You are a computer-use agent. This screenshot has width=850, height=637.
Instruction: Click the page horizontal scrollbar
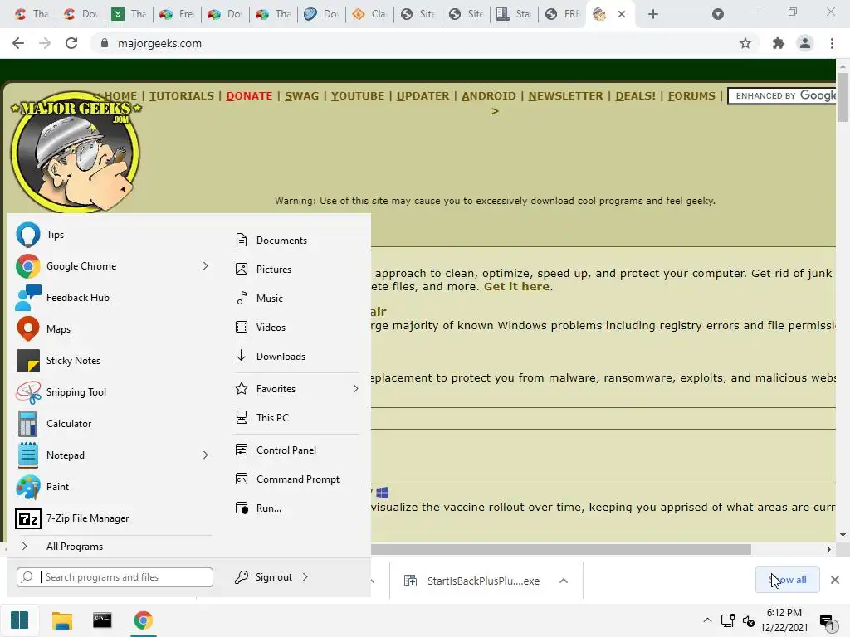pos(560,549)
